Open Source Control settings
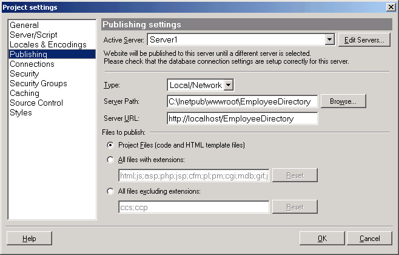The width and height of the screenshot is (399, 255). pos(36,103)
